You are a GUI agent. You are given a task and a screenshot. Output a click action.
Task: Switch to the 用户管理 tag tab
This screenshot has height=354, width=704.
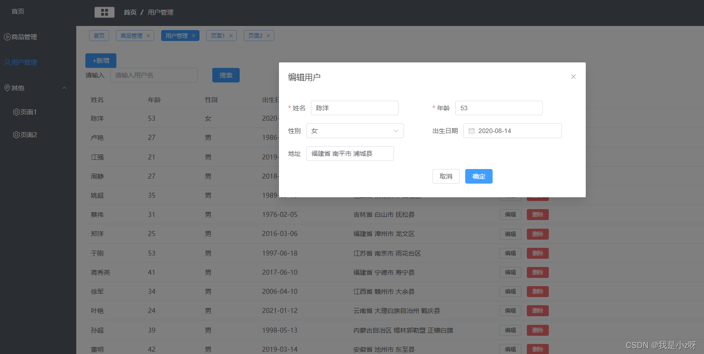177,36
